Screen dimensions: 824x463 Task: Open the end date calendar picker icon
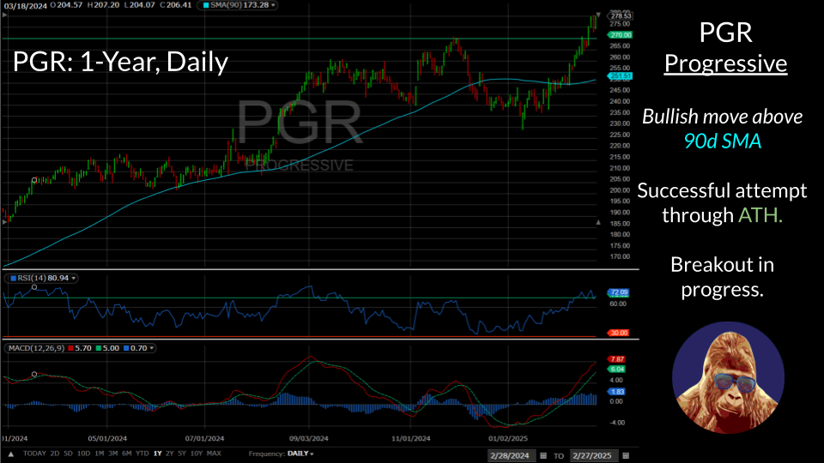(624, 455)
